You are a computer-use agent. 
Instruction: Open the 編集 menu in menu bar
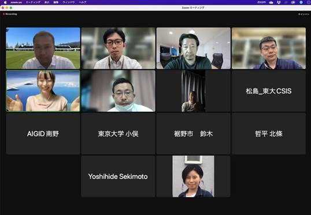[x=55, y=2]
